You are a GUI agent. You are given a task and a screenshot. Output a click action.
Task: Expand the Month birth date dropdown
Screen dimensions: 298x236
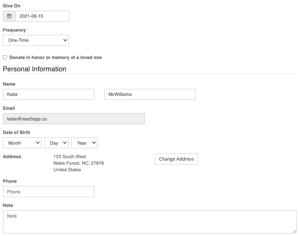point(22,143)
